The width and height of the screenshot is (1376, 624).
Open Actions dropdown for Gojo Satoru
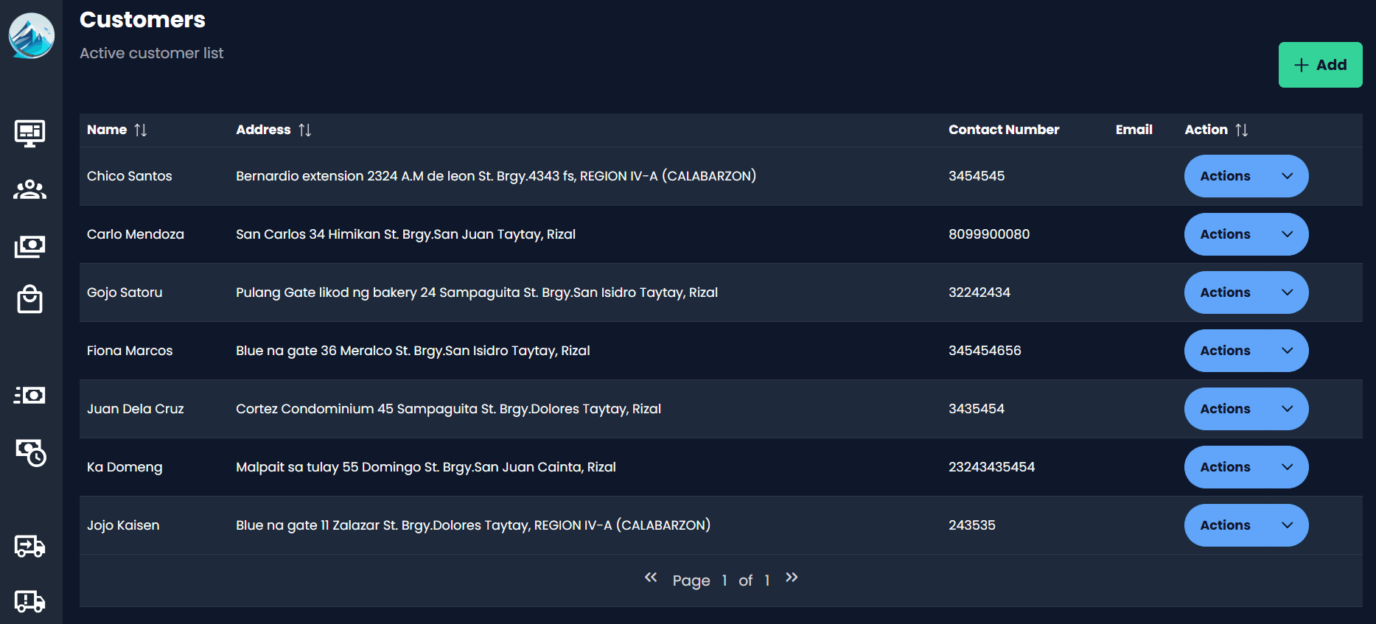pos(1246,292)
